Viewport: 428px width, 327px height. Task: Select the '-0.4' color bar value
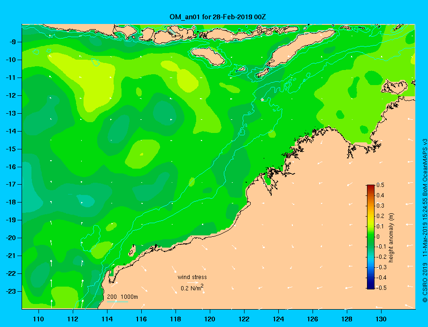[x=382, y=278]
